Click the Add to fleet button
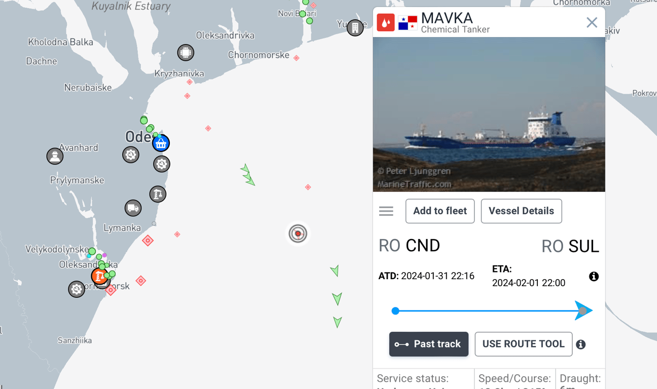This screenshot has width=657, height=389. 440,211
